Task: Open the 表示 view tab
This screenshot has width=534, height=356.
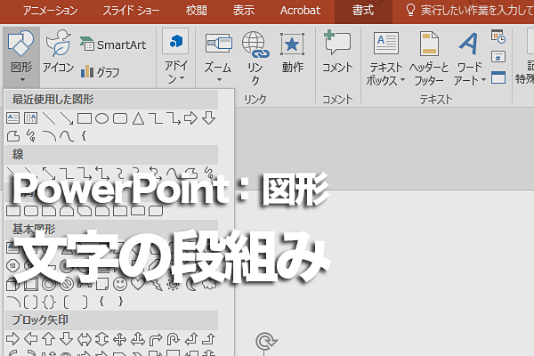Action: coord(244,11)
